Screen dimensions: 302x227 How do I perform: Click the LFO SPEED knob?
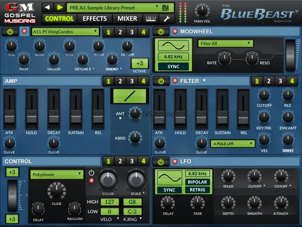tap(228, 177)
